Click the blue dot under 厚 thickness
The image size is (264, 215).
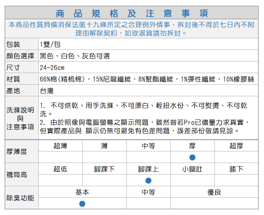point(193,157)
